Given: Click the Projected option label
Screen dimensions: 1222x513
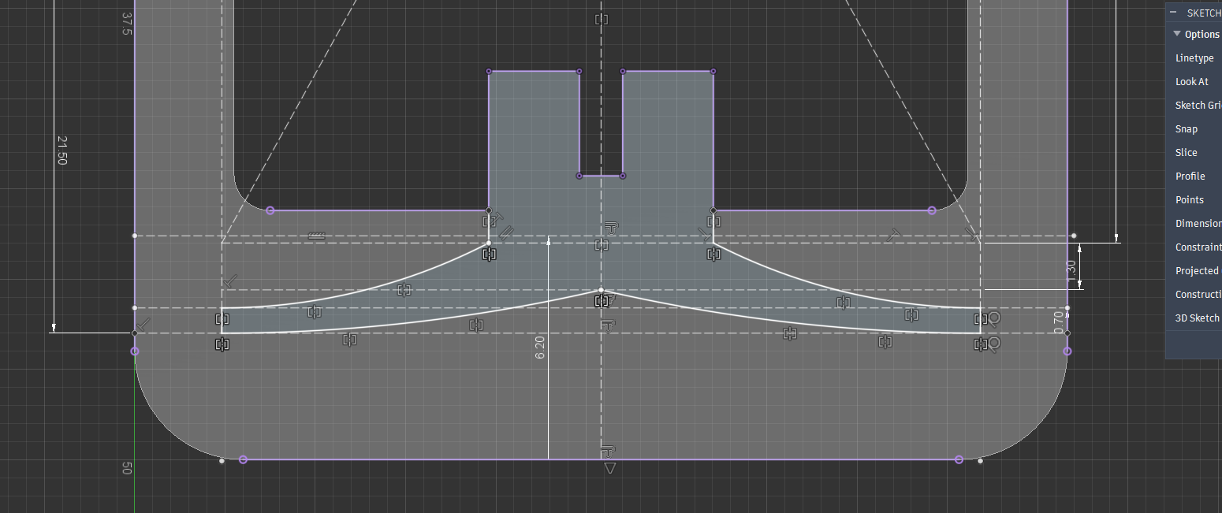Looking at the screenshot, I should click(1197, 271).
